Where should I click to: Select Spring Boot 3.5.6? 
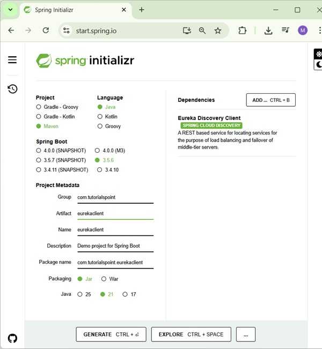click(104, 160)
